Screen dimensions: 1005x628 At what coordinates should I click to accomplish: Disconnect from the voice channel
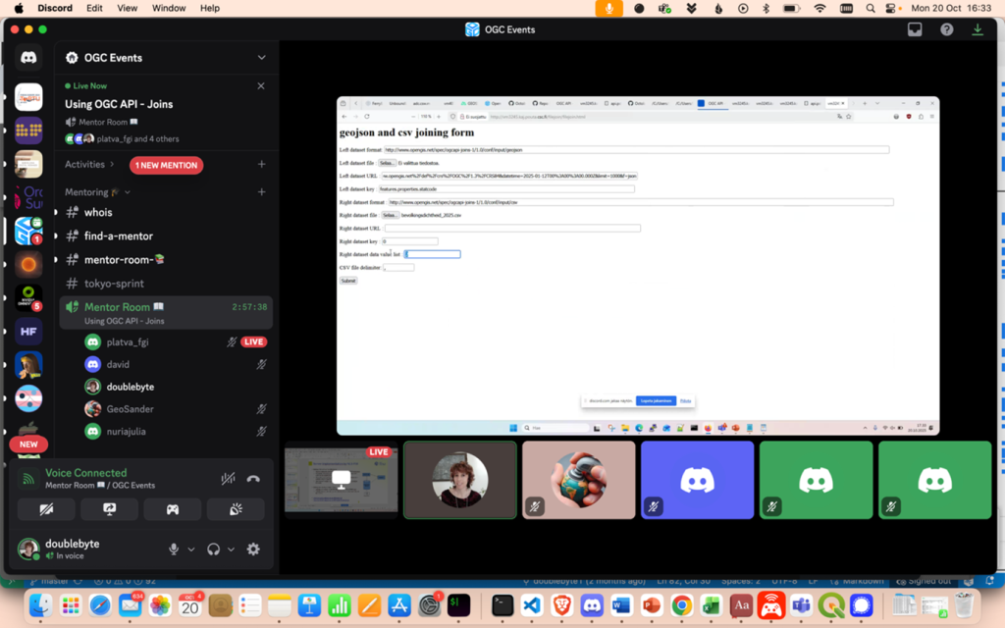click(253, 479)
